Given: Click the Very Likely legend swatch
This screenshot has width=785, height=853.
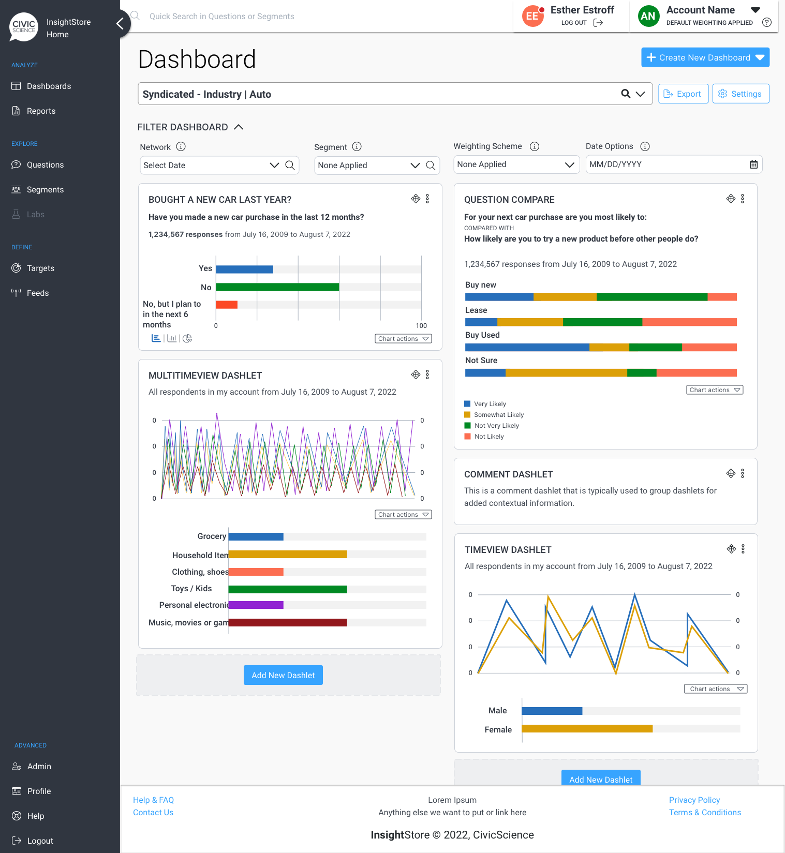Looking at the screenshot, I should [467, 404].
